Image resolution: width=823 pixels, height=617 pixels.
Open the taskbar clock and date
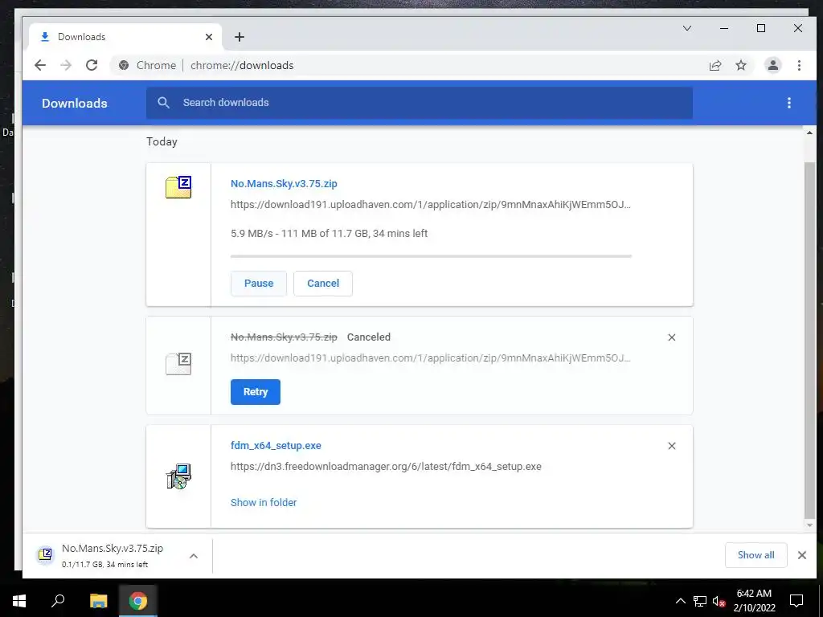(x=754, y=601)
